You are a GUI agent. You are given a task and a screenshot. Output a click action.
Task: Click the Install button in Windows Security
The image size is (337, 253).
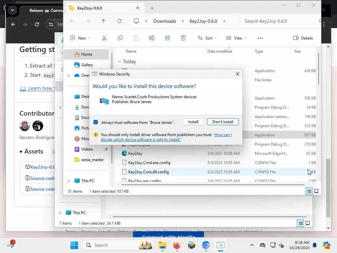click(x=193, y=122)
